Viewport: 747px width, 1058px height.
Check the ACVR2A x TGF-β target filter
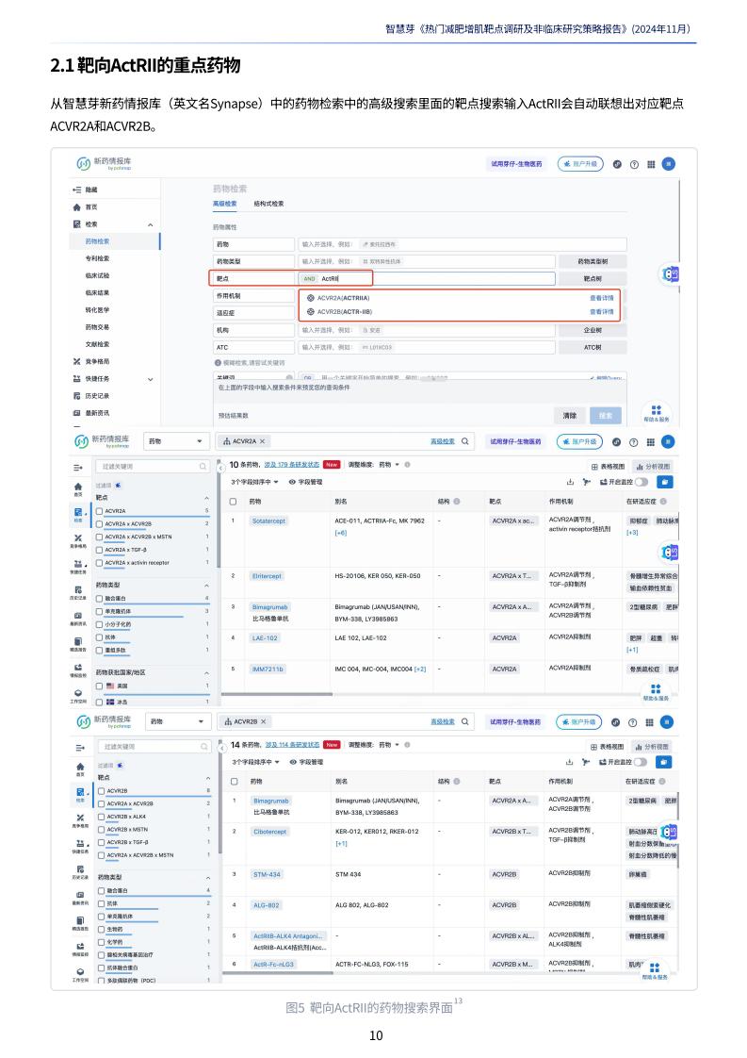tap(100, 550)
